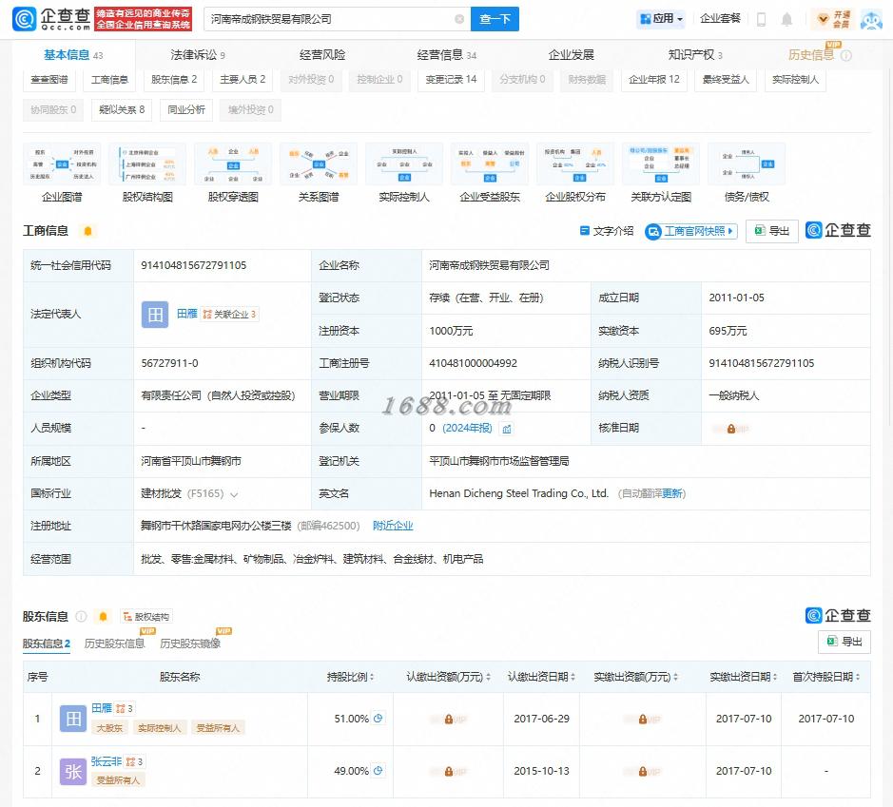893x807 pixels.
Task: Jump to 企业年报 12 section
Action: click(x=653, y=80)
